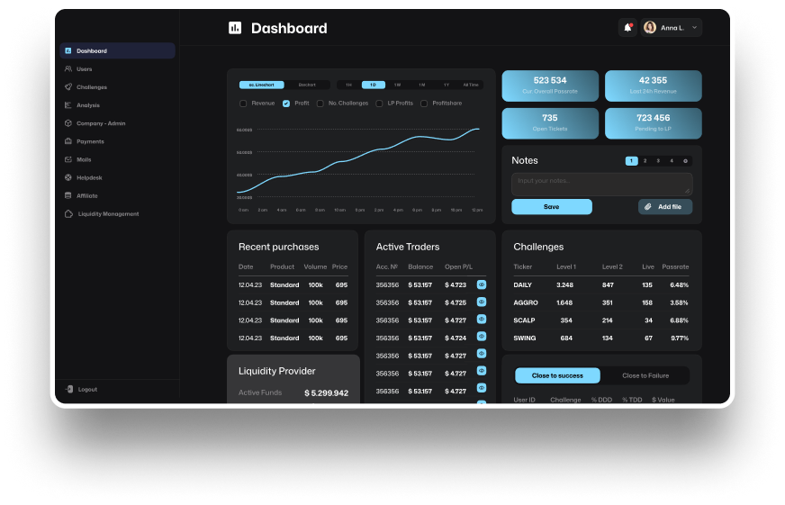
Task: Uncheck the Profit checkbox
Action: click(x=286, y=104)
